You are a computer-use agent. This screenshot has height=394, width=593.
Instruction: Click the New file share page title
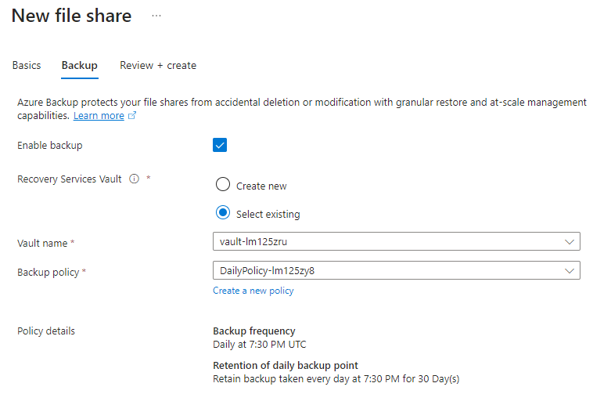pos(71,16)
